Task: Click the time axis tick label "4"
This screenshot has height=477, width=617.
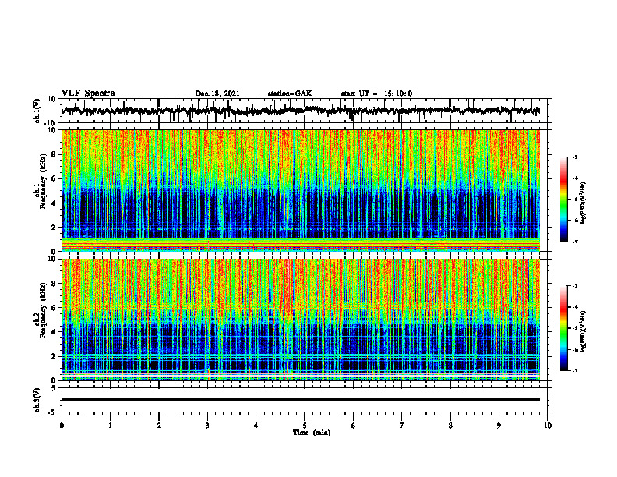Action: coord(256,426)
